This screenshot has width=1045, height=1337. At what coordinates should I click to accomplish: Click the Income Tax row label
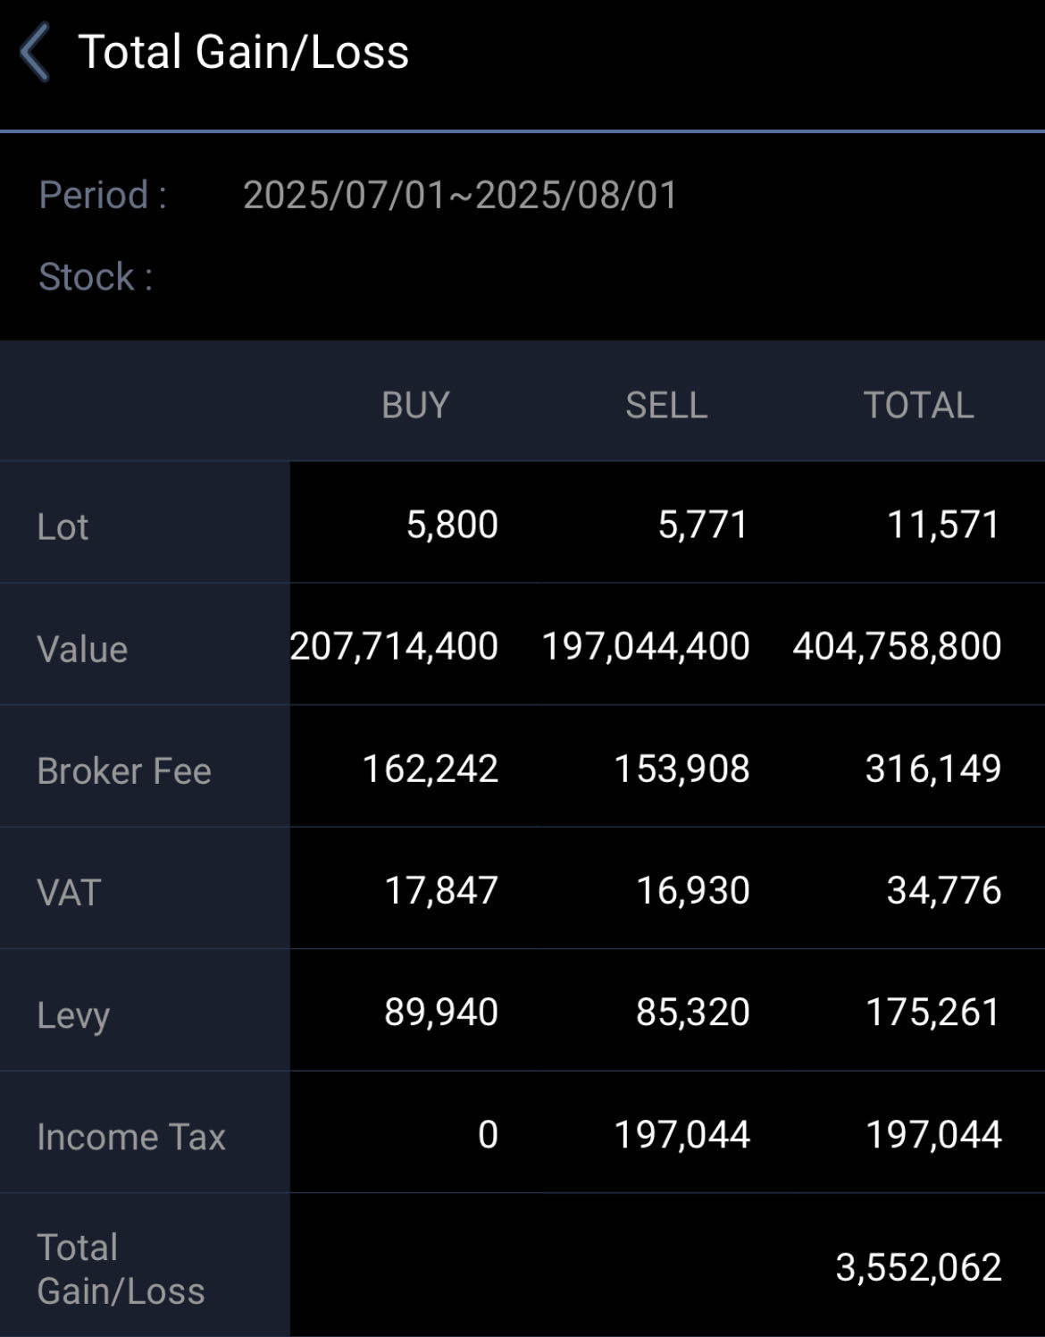[131, 1137]
